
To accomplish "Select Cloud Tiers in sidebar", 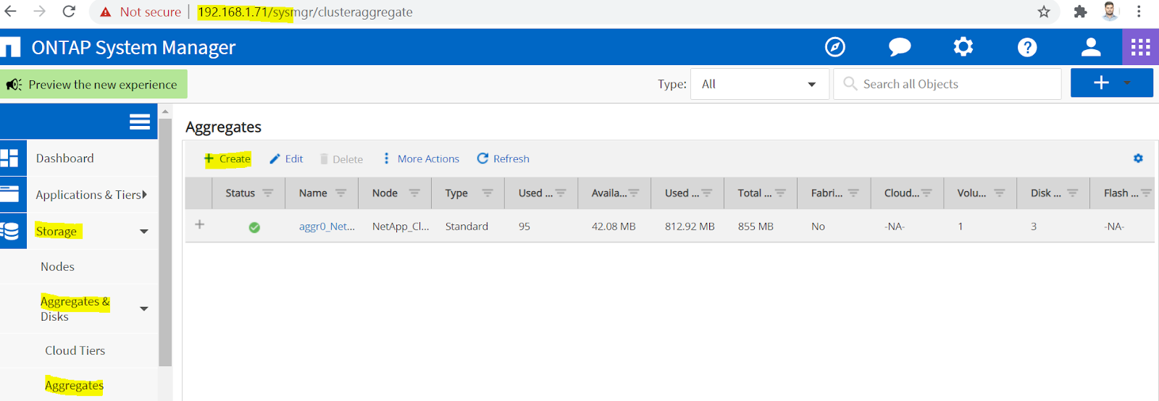I will 75,350.
